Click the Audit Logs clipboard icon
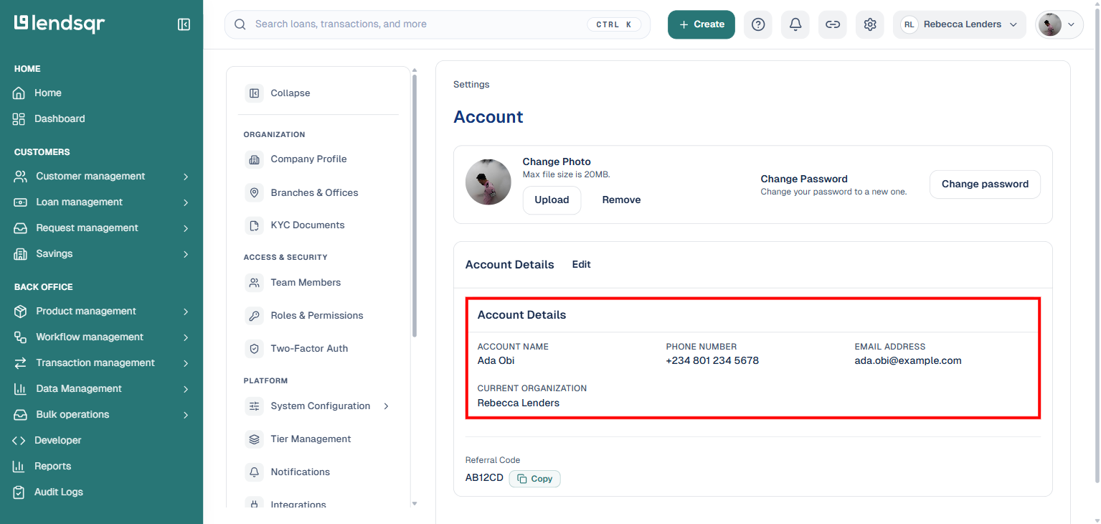Image resolution: width=1101 pixels, height=524 pixels. [19, 492]
